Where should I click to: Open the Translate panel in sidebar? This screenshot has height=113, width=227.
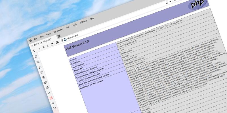pyautogui.click(x=49, y=92)
